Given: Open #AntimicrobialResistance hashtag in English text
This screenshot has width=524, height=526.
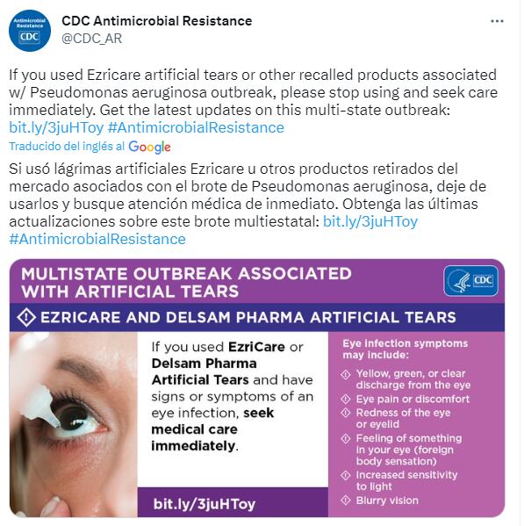Looking at the screenshot, I should (x=196, y=128).
